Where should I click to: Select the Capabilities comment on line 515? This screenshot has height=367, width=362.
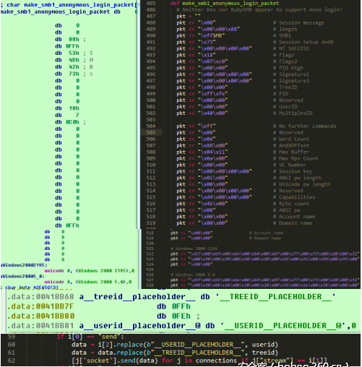point(297,197)
